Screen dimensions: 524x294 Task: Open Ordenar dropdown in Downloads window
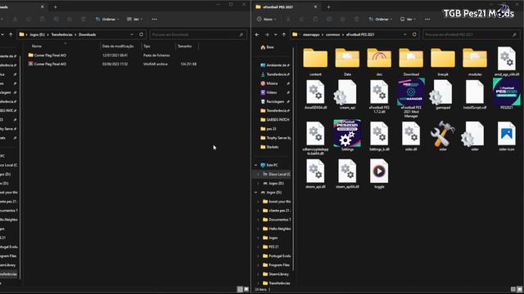tap(107, 20)
